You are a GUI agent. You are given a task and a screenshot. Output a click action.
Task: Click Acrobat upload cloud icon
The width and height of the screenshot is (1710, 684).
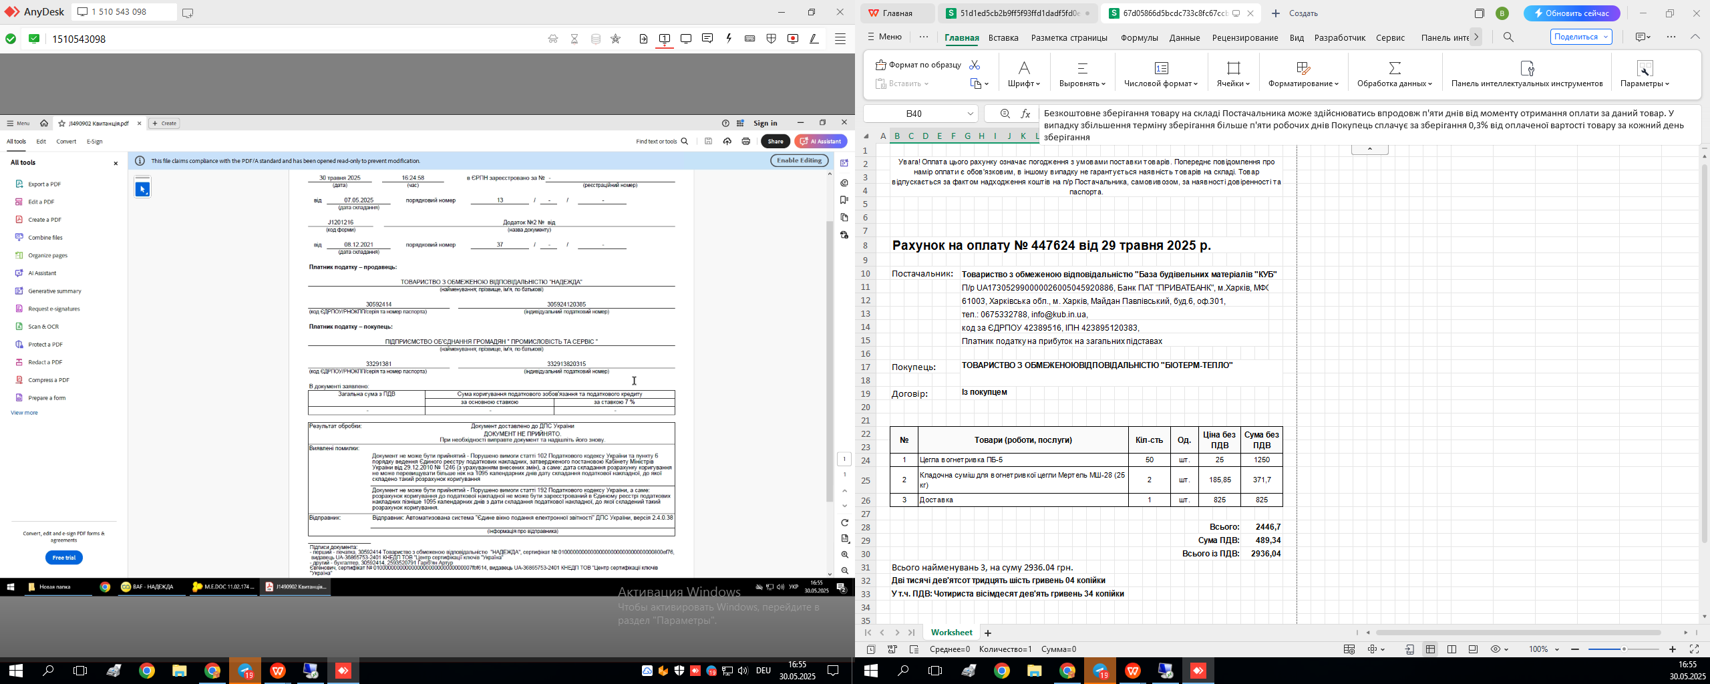(727, 141)
